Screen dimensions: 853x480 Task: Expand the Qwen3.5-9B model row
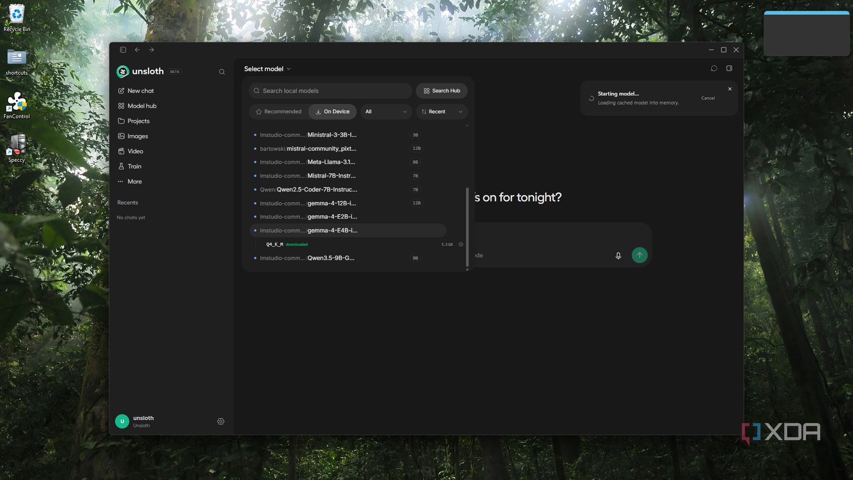click(347, 258)
